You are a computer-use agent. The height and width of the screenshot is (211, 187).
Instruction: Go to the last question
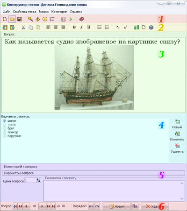[53, 206]
